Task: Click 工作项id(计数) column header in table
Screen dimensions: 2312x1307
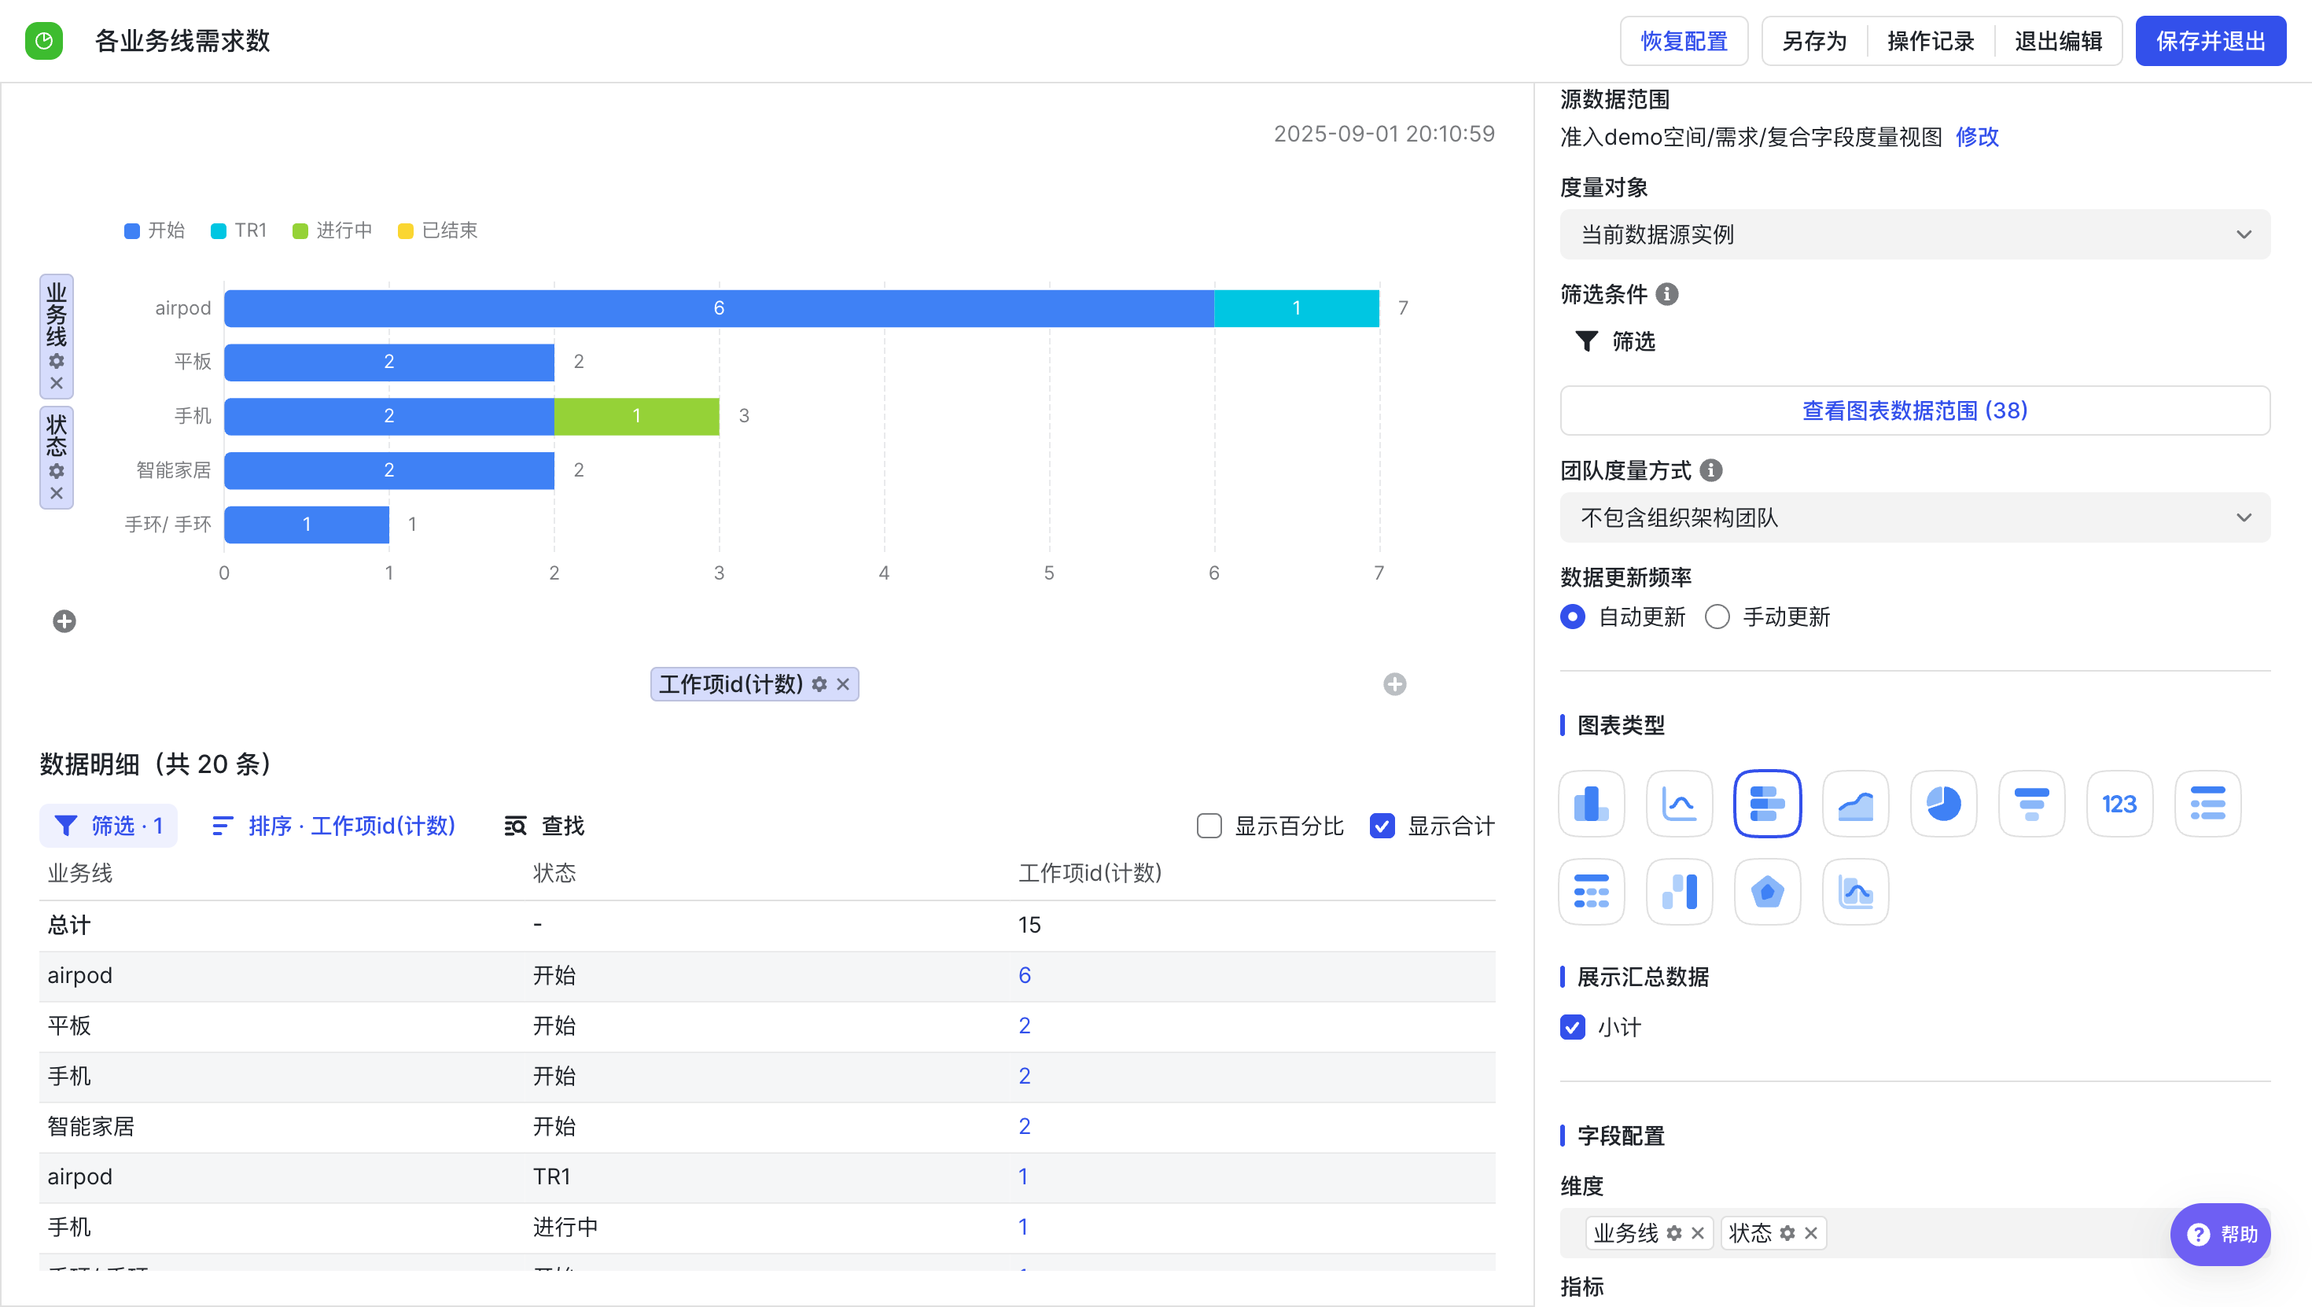Action: (x=1090, y=873)
